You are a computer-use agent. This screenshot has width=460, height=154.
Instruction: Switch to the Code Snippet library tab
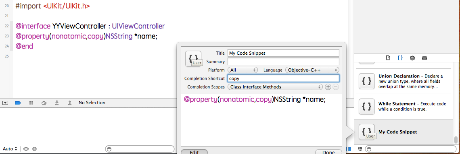coord(400,58)
